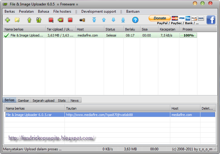The width and height of the screenshot is (220, 154).
Task: Click the red icon with green arrow
Action: pos(61,20)
